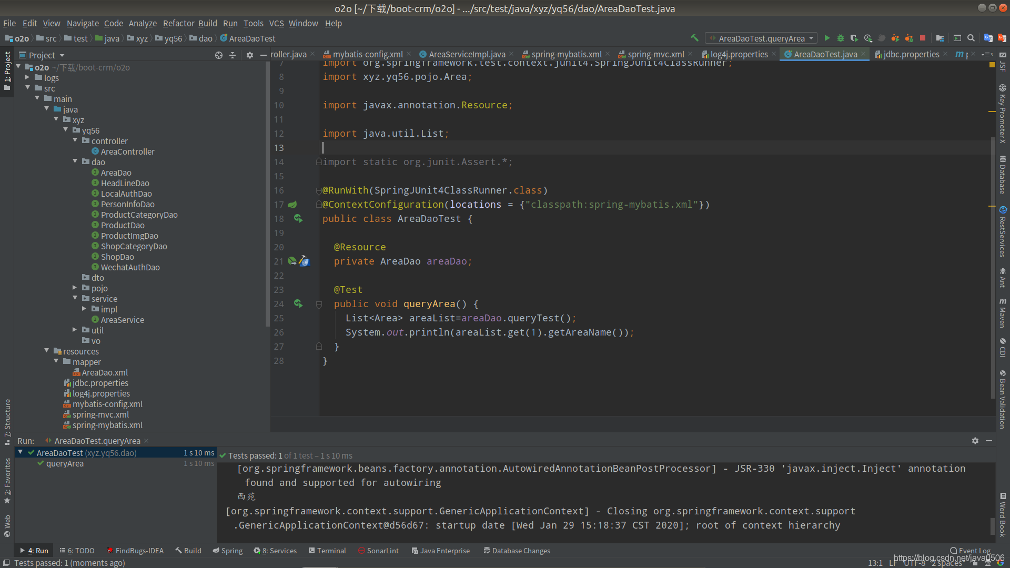Close the AreaDaoTest.java editor tab
1010x568 pixels.
pos(863,54)
